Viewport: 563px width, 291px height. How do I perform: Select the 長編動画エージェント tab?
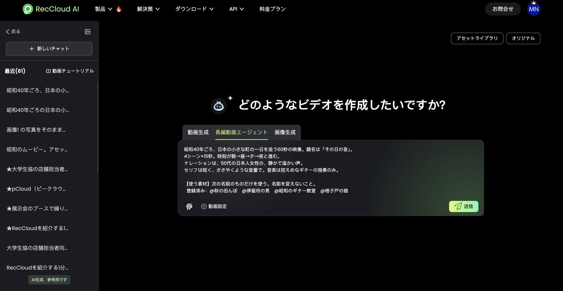242,132
